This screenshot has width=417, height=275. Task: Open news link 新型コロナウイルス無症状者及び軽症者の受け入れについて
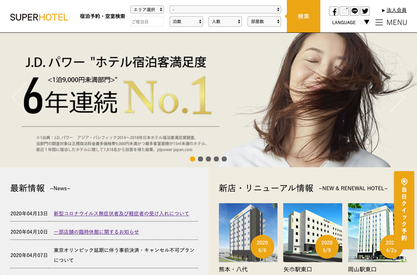pos(121,213)
